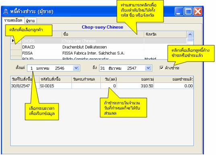Select the 310.50 total amount cell

pos(135,86)
